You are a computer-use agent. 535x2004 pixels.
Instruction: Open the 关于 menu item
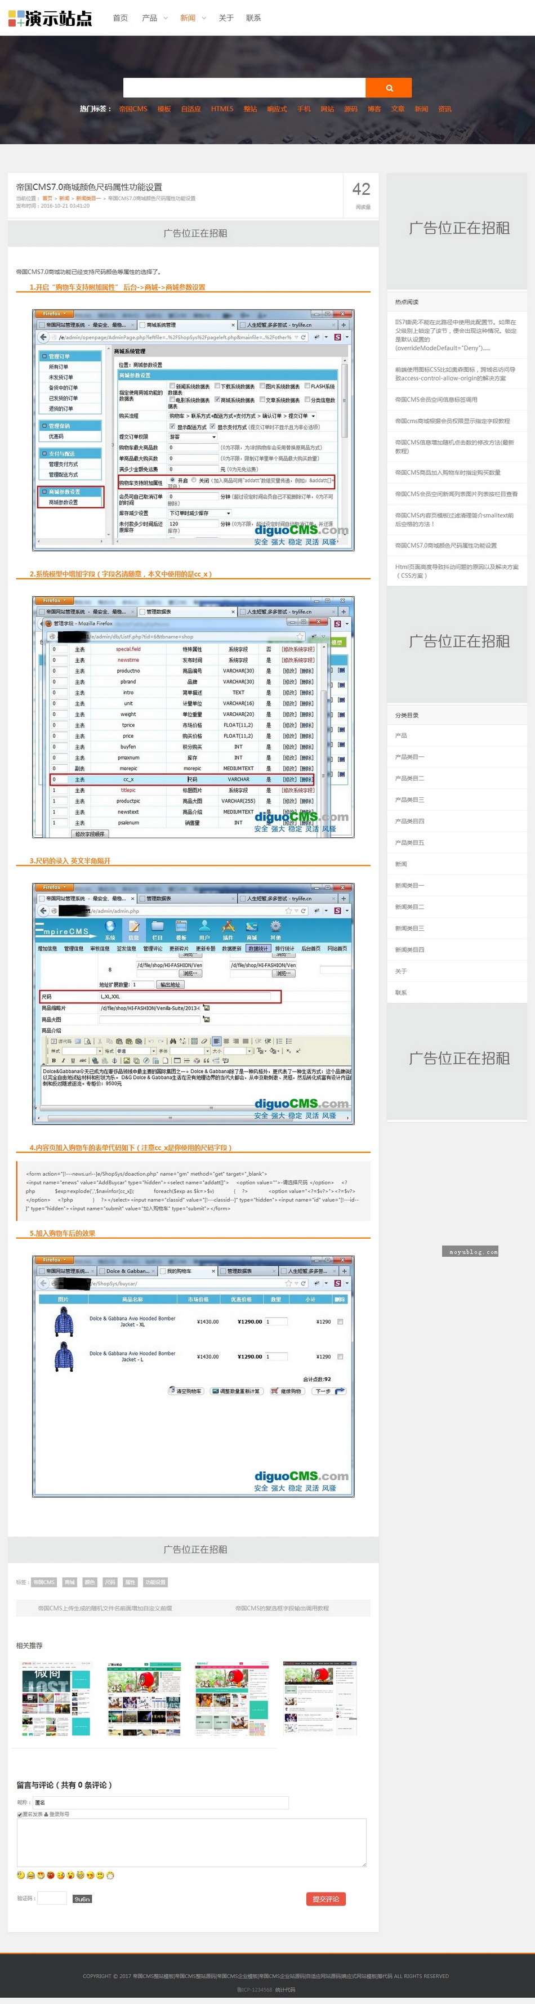(225, 18)
